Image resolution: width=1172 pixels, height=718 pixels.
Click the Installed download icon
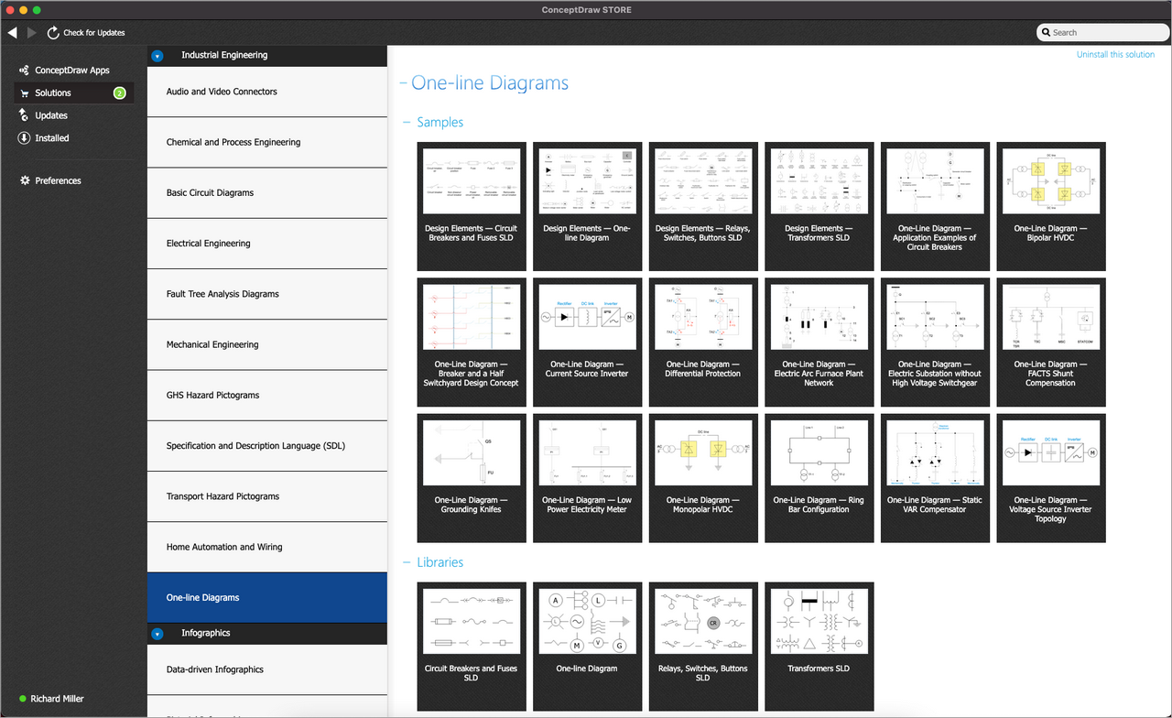pos(24,138)
